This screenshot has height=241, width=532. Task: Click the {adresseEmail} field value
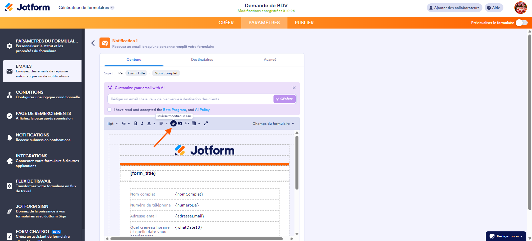pos(190,216)
